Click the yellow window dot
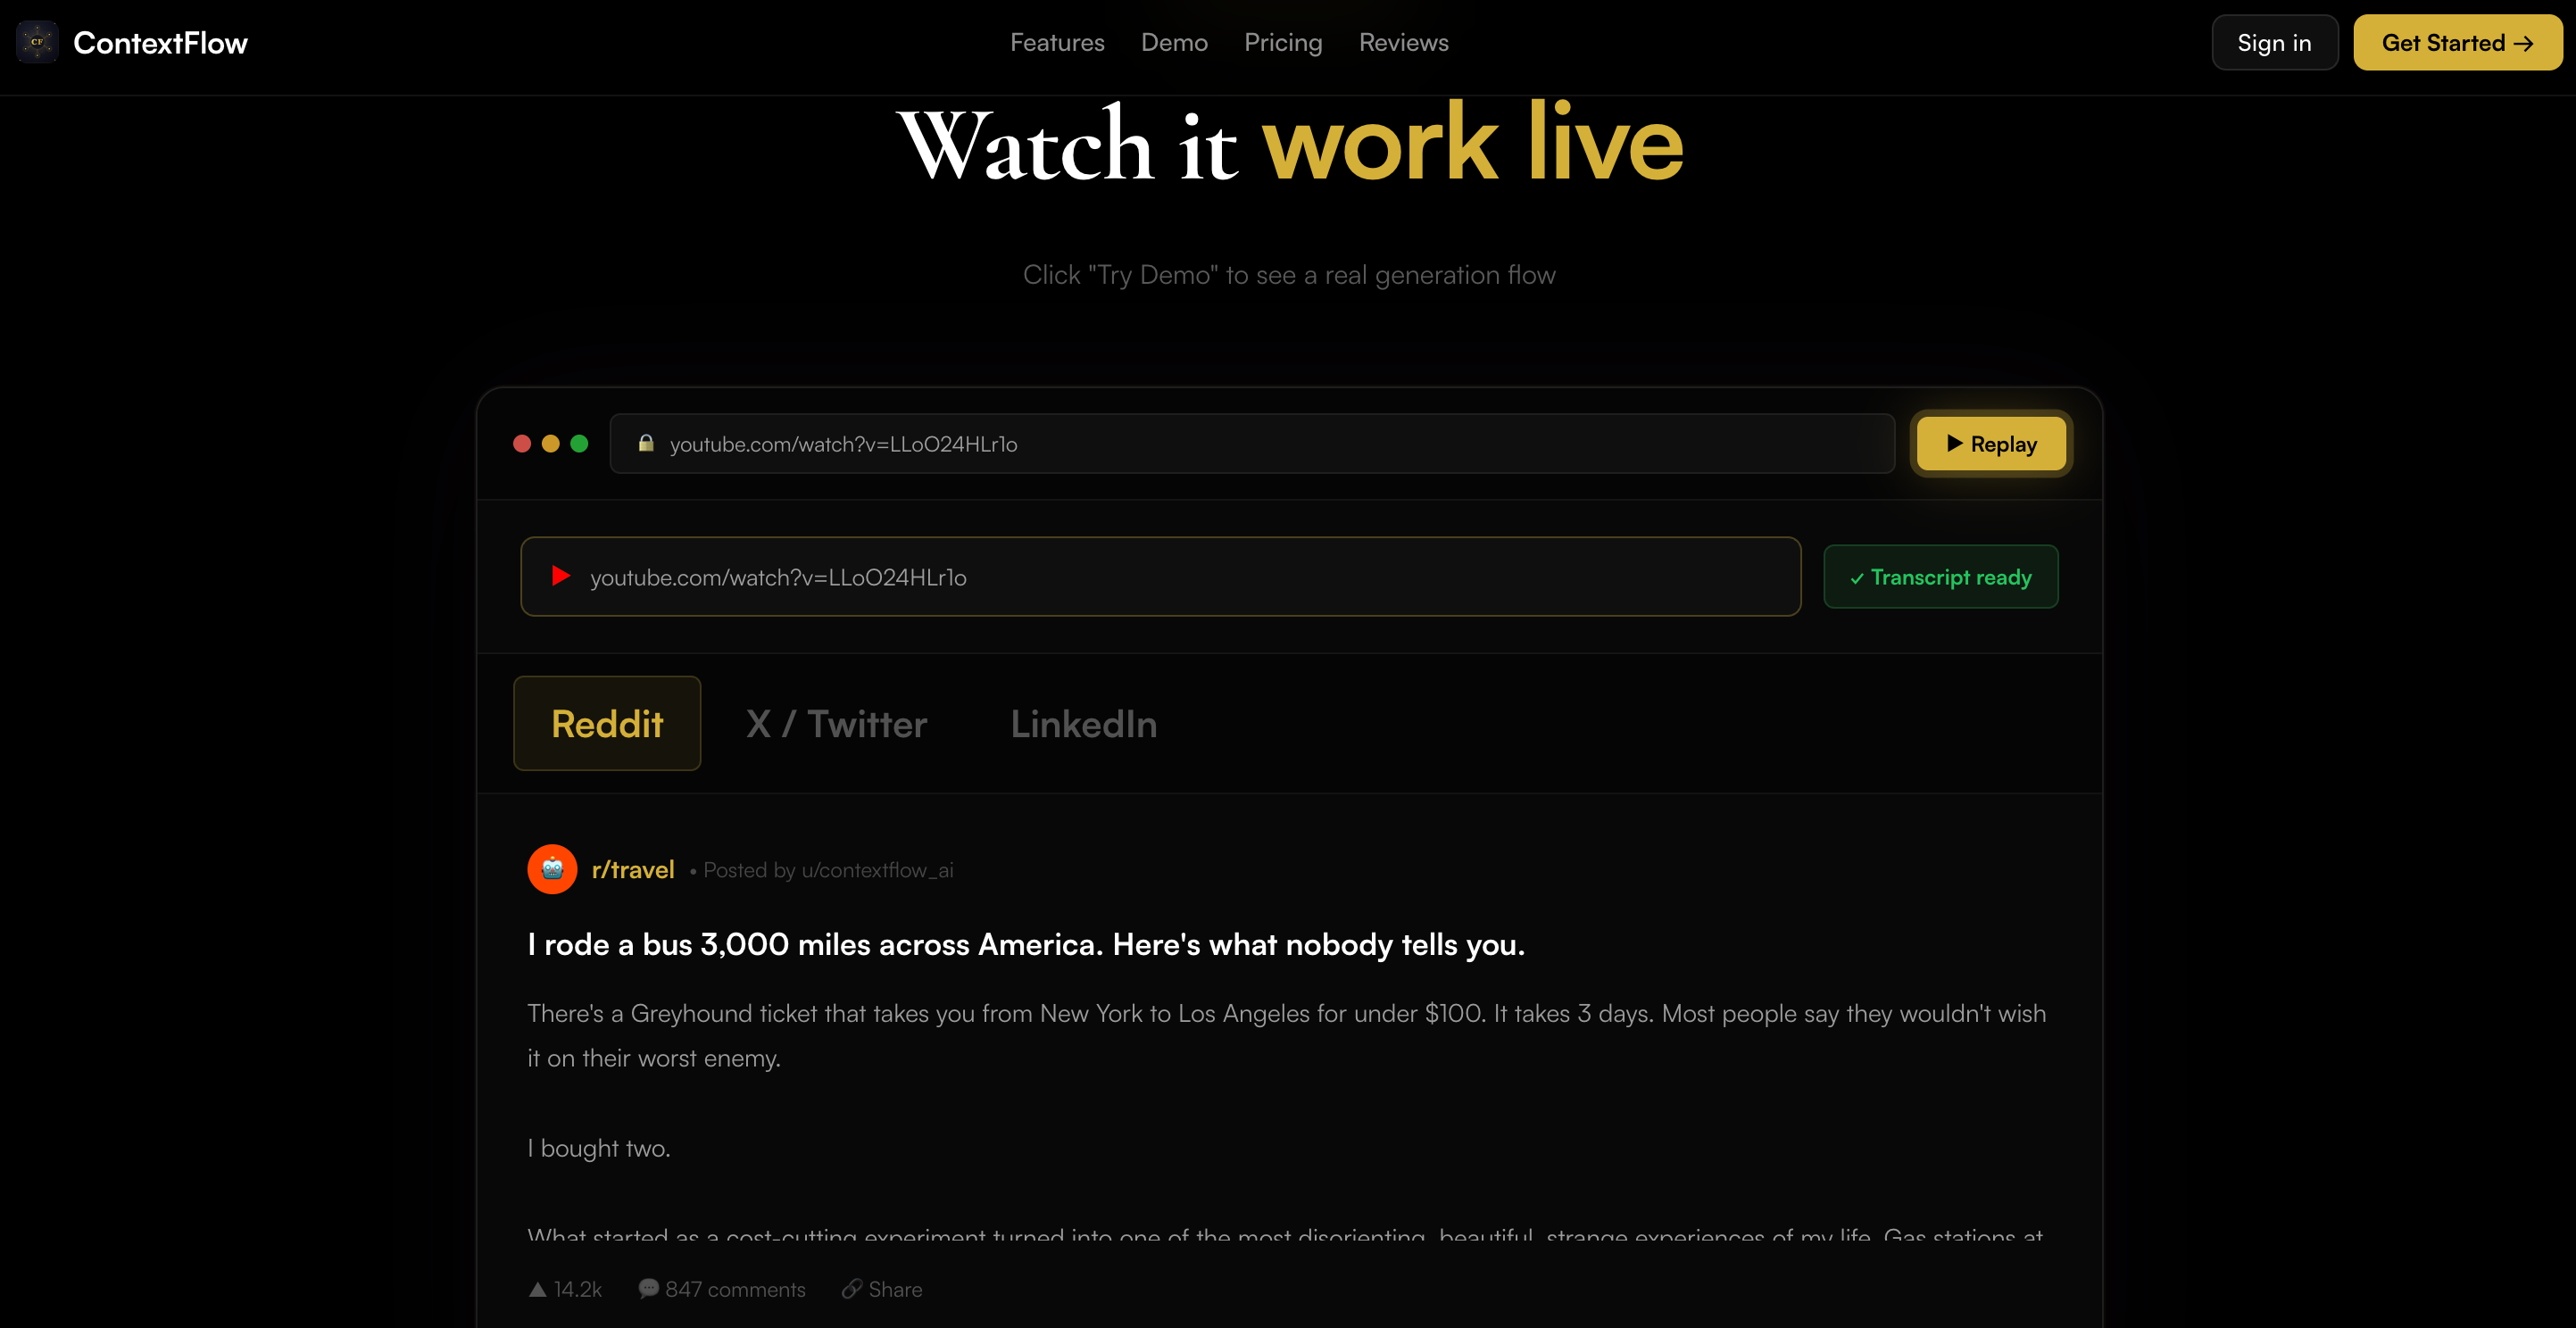Viewport: 2576px width, 1328px height. (x=550, y=443)
